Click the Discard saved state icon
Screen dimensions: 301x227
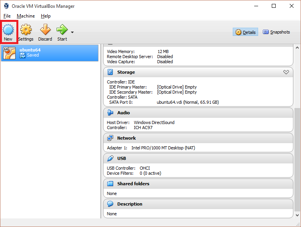click(x=45, y=30)
